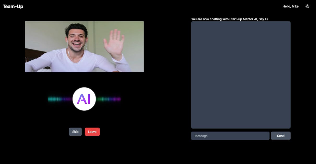316x164 pixels.
Task: Click the man's white shirt in the video
Action: click(x=78, y=62)
